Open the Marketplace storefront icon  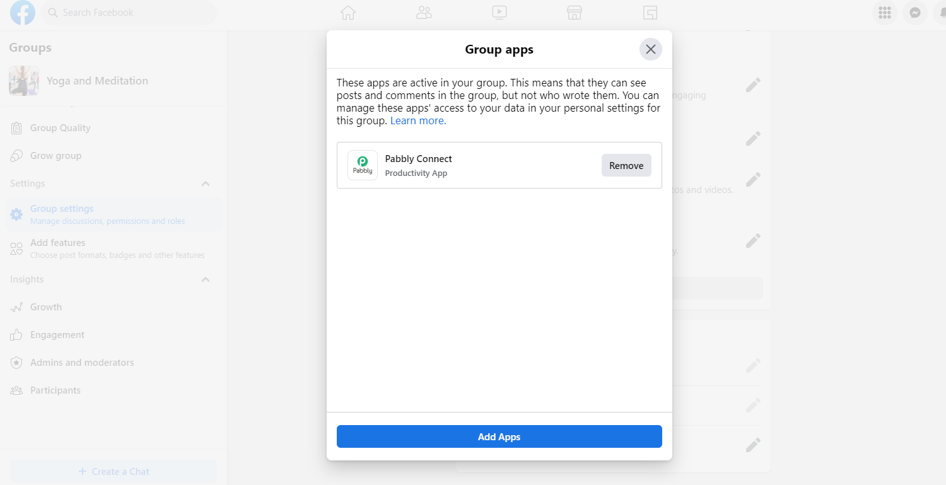574,13
